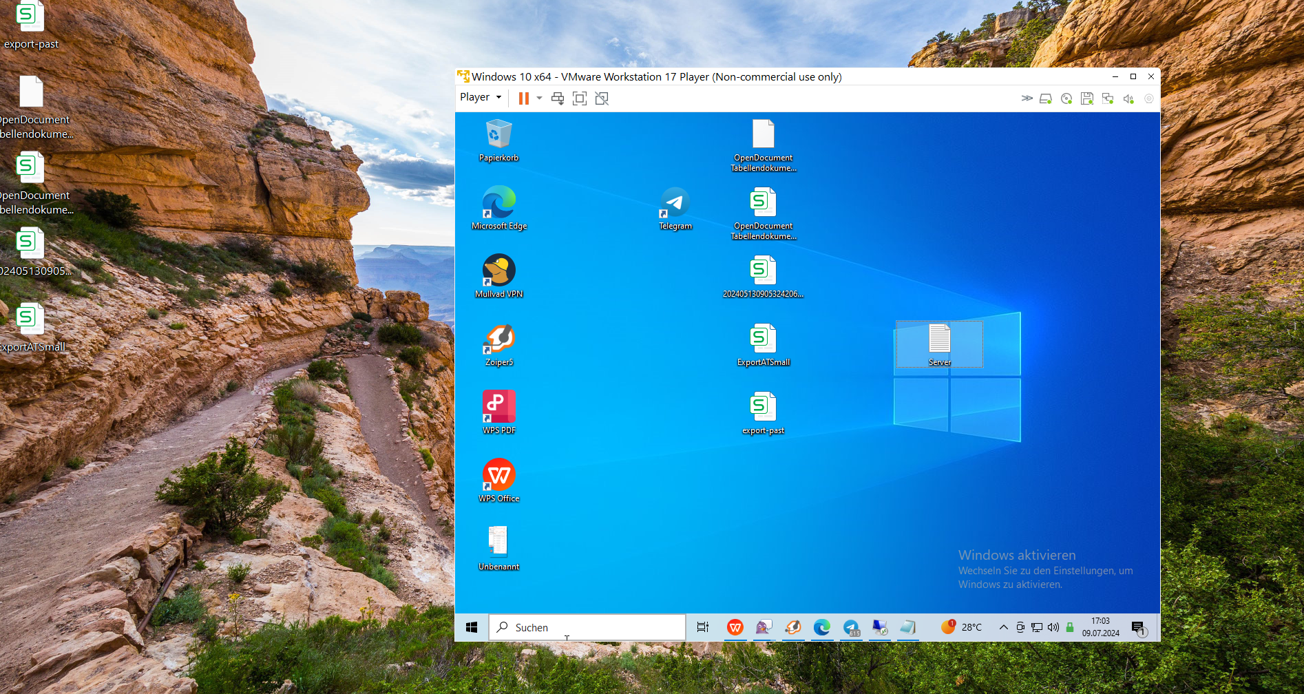The width and height of the screenshot is (1304, 694).
Task: Select the Mullvad VPN desktop shortcut
Action: (x=498, y=276)
